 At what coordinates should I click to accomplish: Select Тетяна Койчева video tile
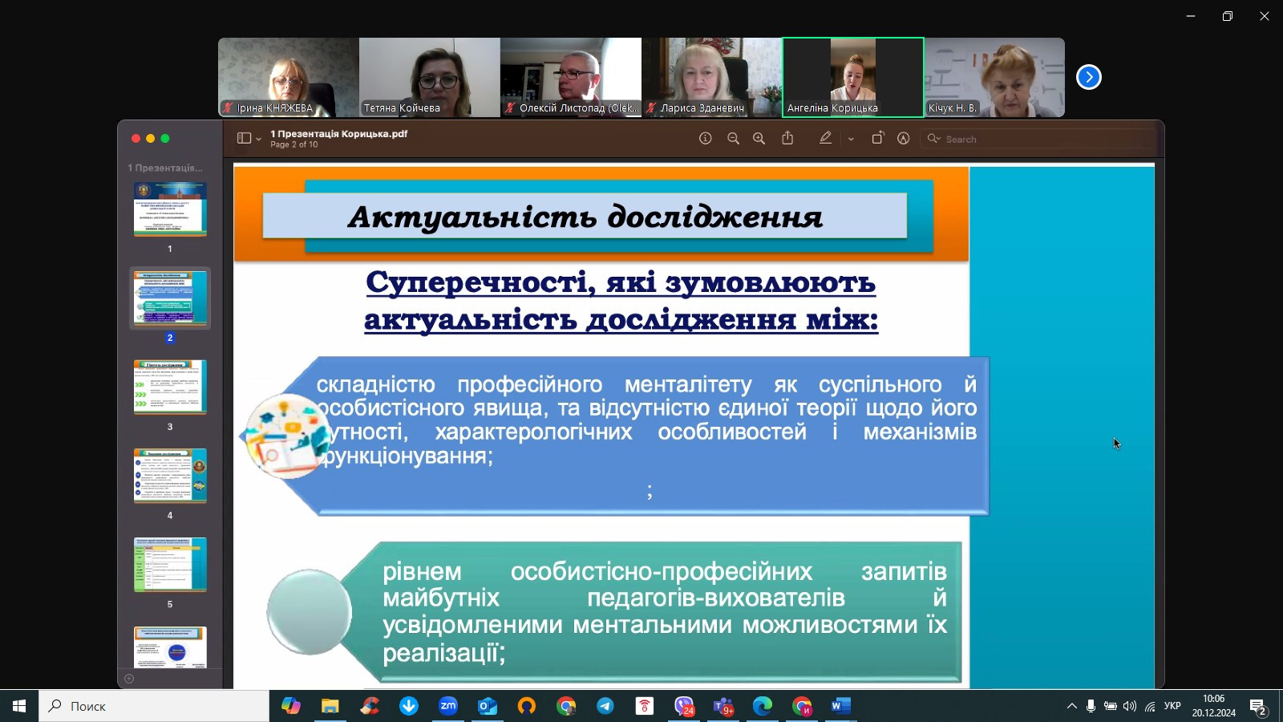430,77
